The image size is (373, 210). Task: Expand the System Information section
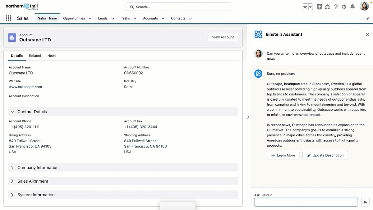click(123, 195)
